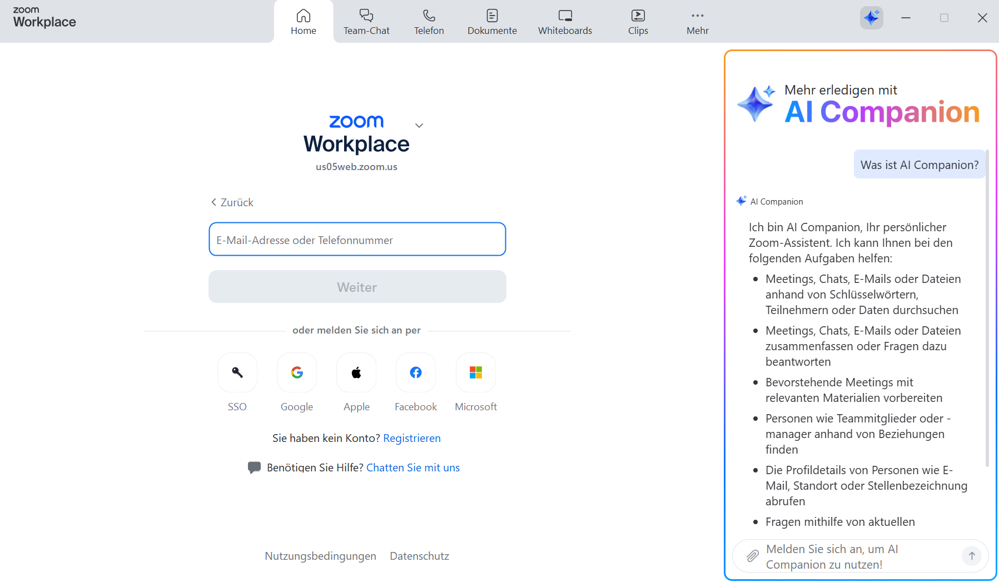Open Datenschutz link
The image size is (999, 582).
click(420, 556)
